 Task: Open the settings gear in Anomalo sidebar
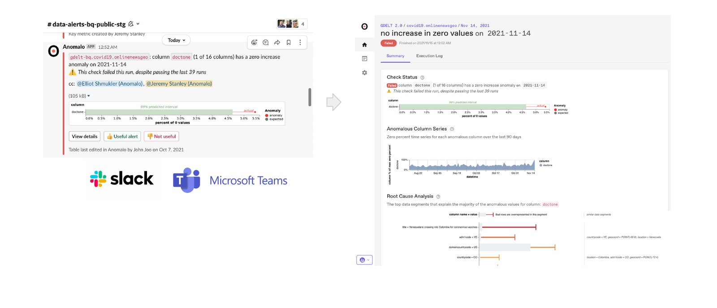pos(364,73)
